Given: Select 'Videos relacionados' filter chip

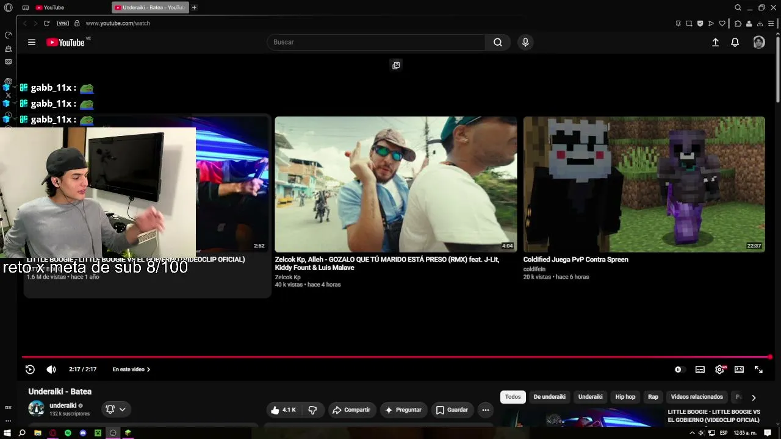Looking at the screenshot, I should click(x=697, y=397).
